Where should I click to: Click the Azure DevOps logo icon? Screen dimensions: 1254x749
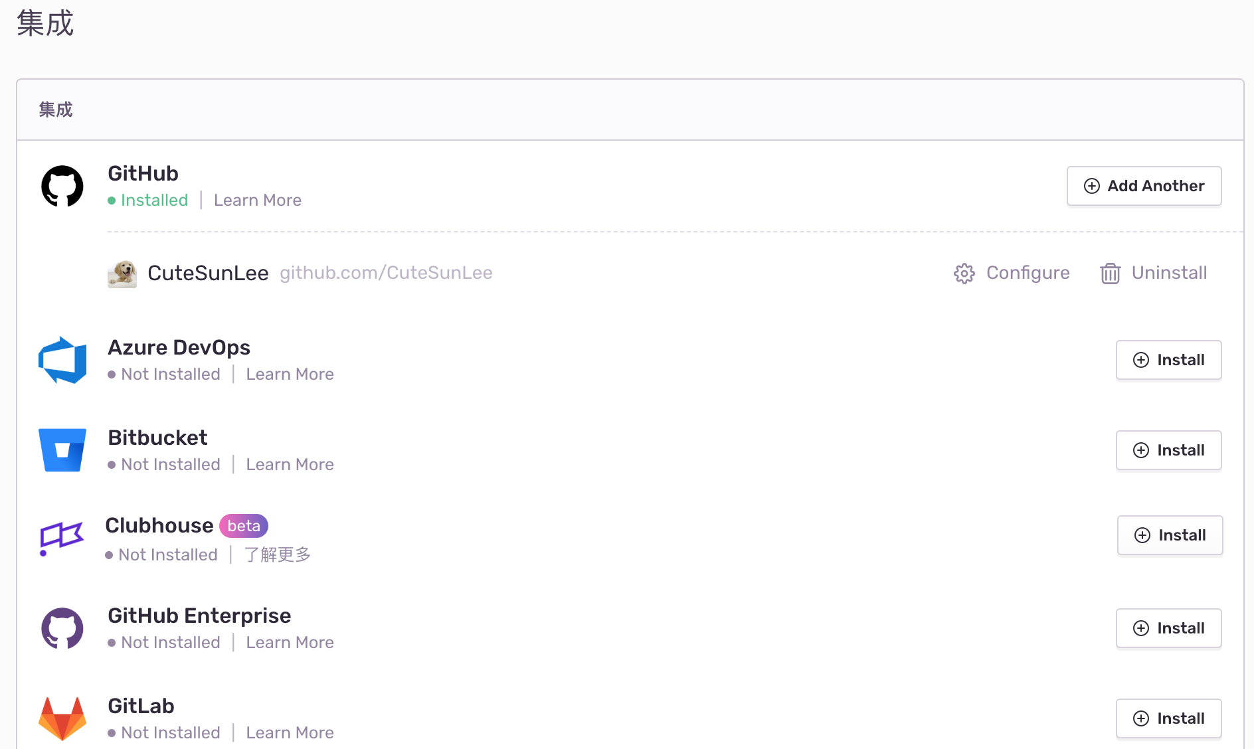62,360
